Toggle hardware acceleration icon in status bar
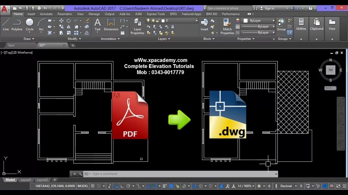 coord(325,186)
